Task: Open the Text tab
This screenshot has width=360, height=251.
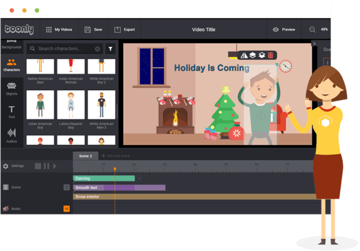Action: point(11,112)
